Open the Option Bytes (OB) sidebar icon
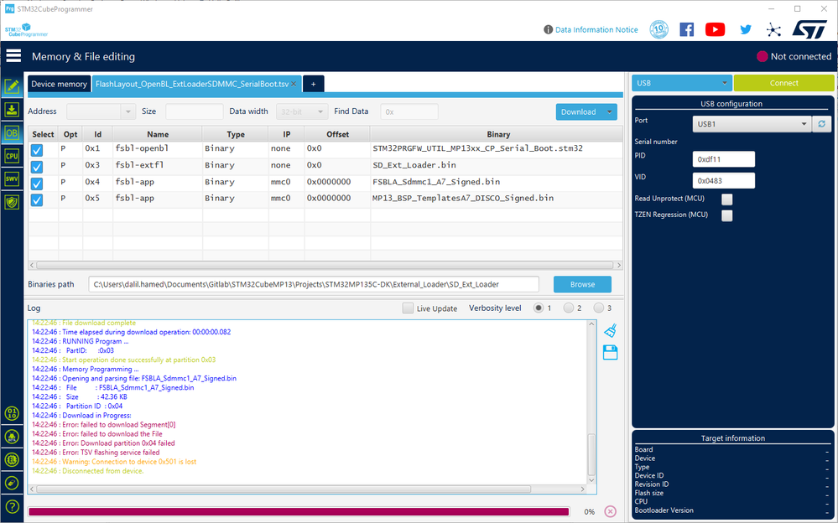 [x=12, y=132]
